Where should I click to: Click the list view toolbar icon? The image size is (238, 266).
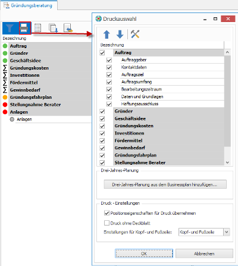[x=37, y=28]
